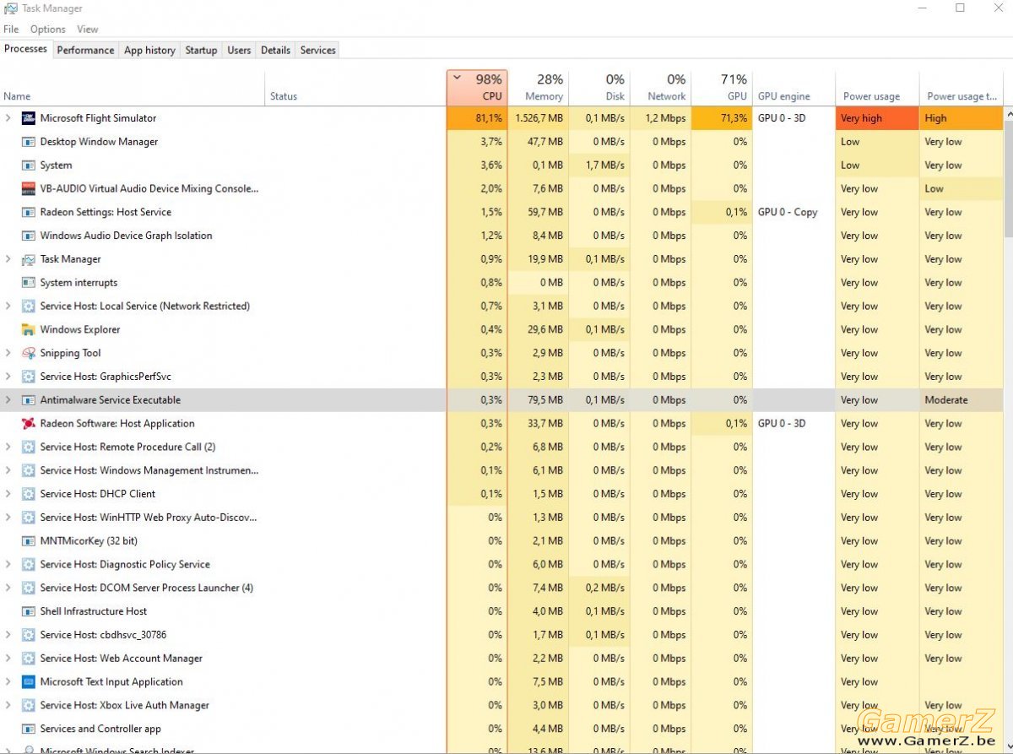Click the red Radeon Software Host Application icon

(28, 424)
